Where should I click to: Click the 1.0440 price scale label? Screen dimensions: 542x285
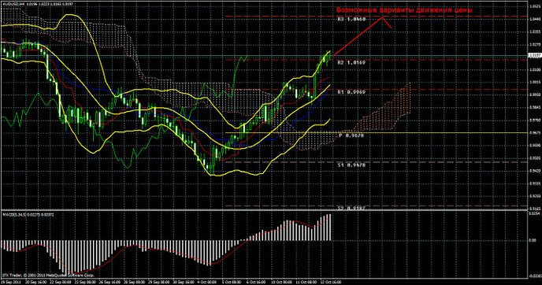pos(534,19)
